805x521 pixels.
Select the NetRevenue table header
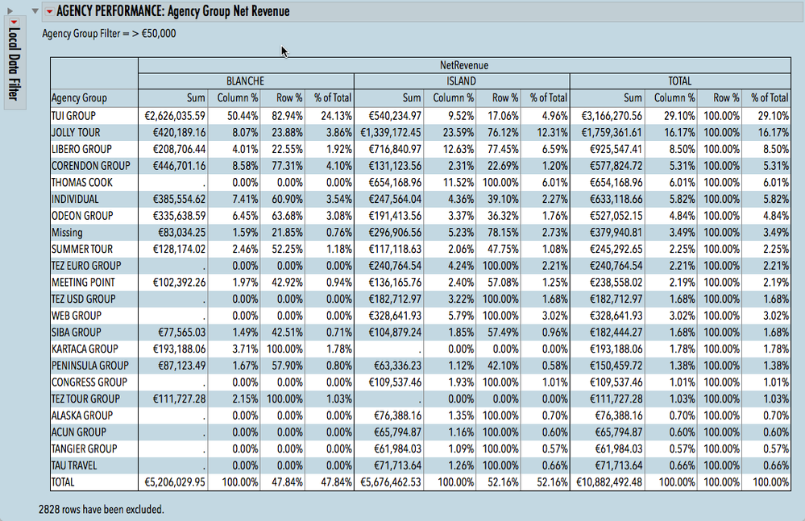point(464,65)
